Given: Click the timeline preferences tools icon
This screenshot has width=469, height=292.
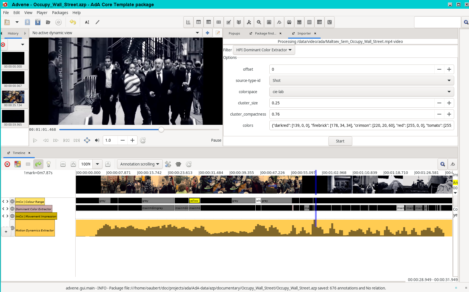Looking at the screenshot, I should coord(168,164).
